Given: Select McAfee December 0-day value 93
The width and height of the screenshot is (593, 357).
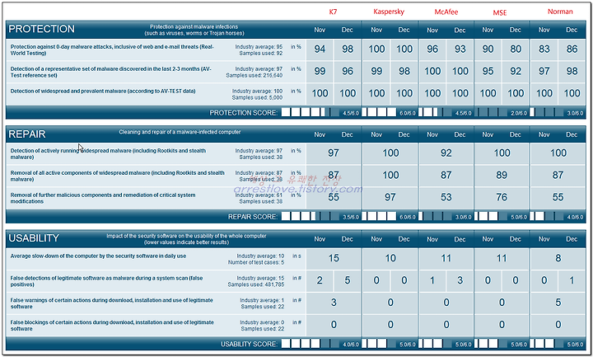Looking at the screenshot, I should (460, 49).
